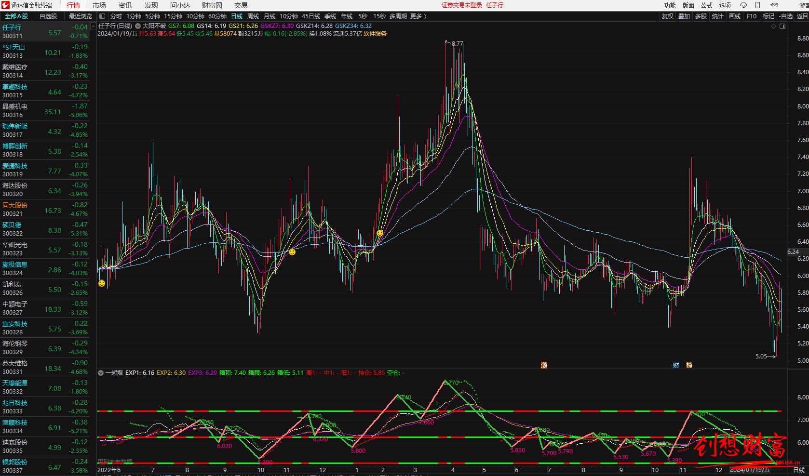Switch chart to 月线 monthly period

coord(270,16)
